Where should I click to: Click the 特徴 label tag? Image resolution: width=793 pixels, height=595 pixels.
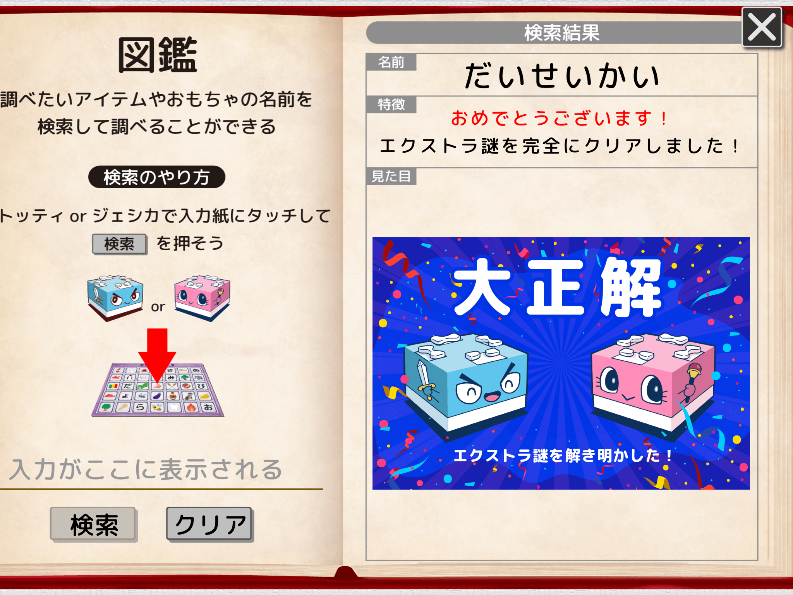point(391,105)
